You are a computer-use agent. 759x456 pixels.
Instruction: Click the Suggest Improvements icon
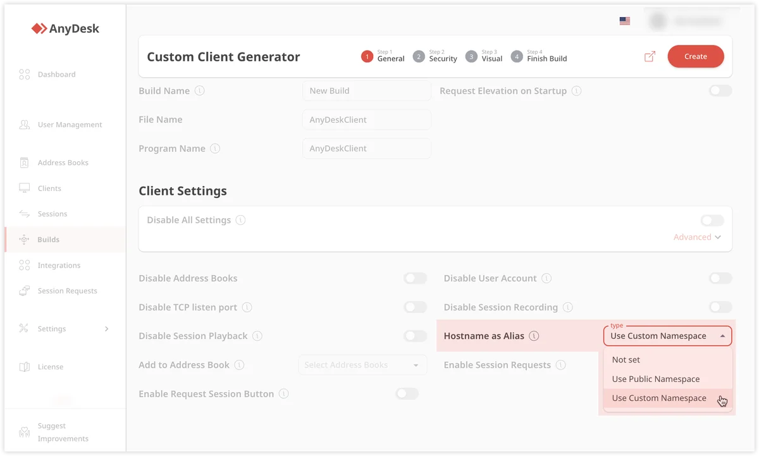[x=25, y=433]
